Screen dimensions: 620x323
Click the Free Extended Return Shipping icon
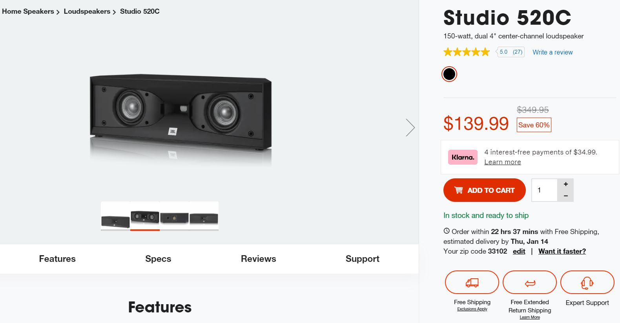coord(529,282)
